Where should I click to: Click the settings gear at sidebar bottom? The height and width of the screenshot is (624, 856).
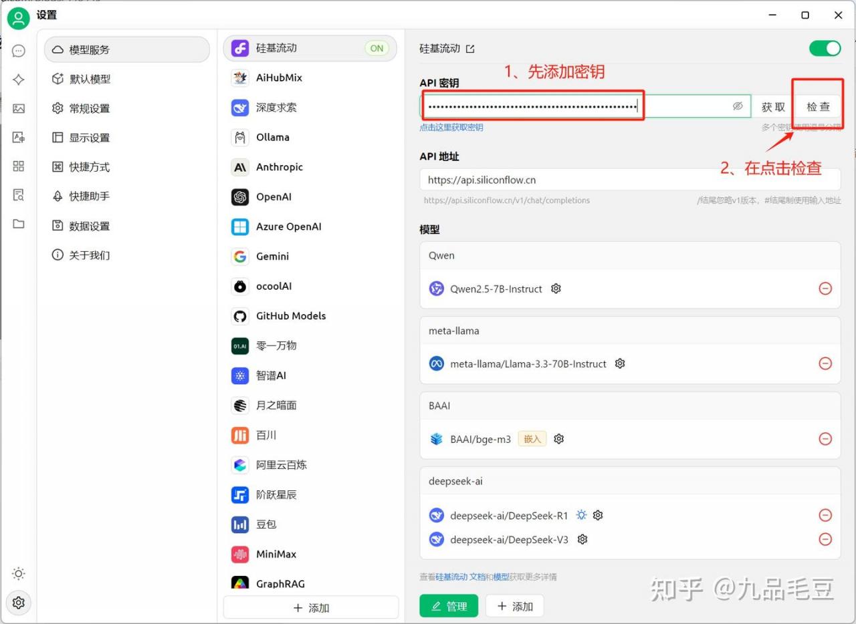[19, 603]
